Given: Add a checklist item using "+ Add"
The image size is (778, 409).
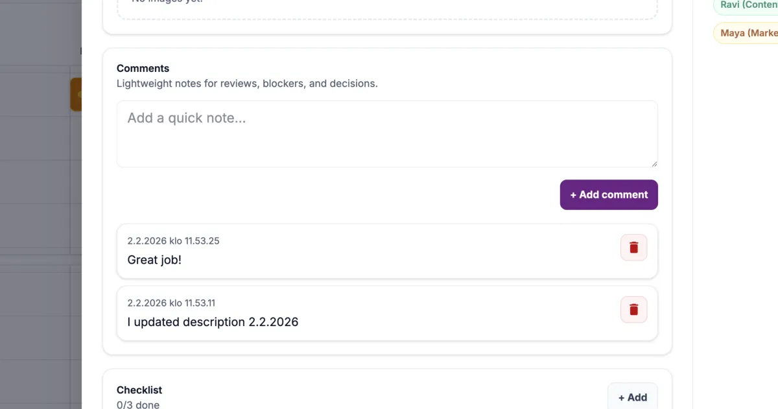Looking at the screenshot, I should pos(632,397).
